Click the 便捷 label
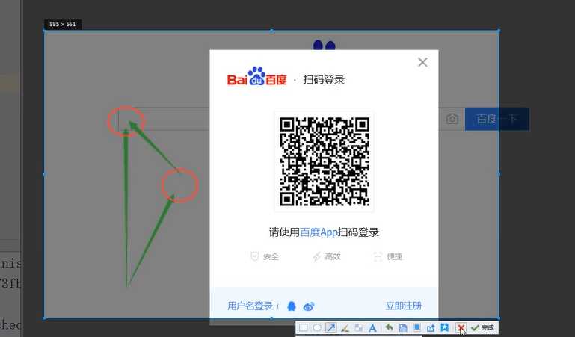The height and width of the screenshot is (337, 575). (388, 256)
